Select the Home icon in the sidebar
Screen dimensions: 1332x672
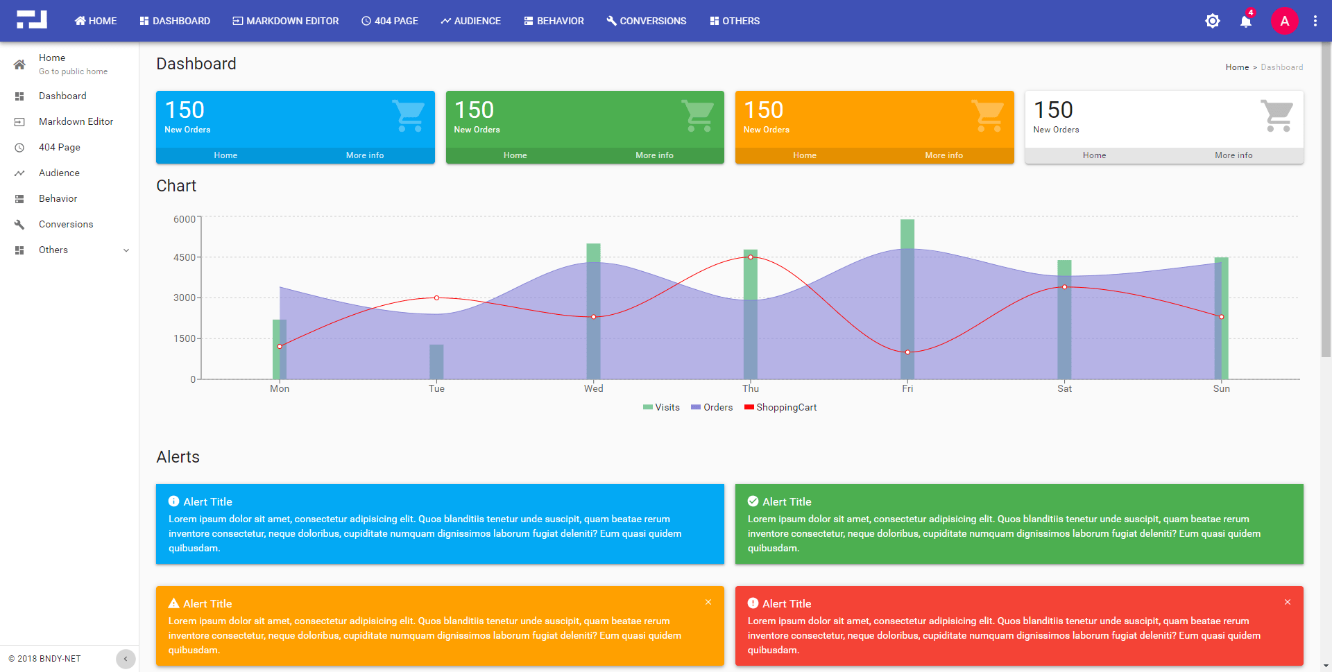(19, 64)
